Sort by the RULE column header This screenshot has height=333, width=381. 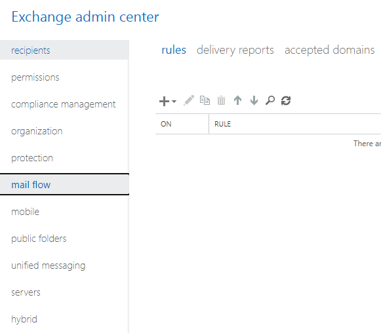pyautogui.click(x=295, y=124)
